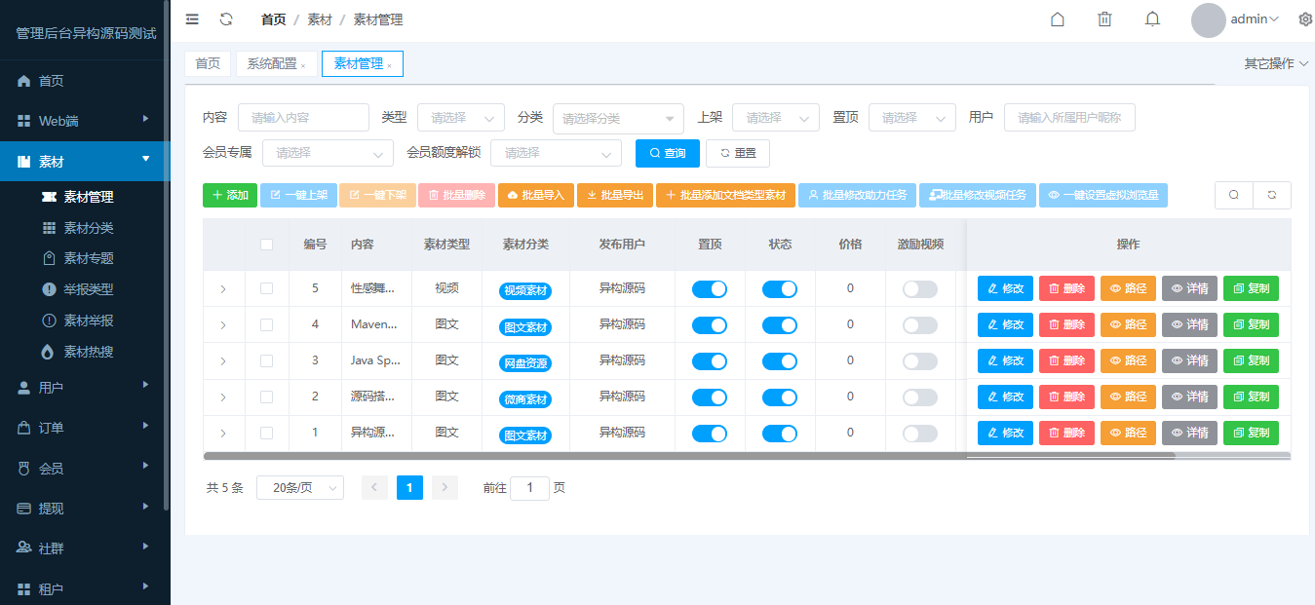1315x605 pixels.
Task: Click the refresh icon beside the hamburger
Action: [225, 19]
